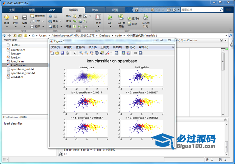Switch to the View (视图) tab
The image size is (235, 164).
tap(115, 10)
